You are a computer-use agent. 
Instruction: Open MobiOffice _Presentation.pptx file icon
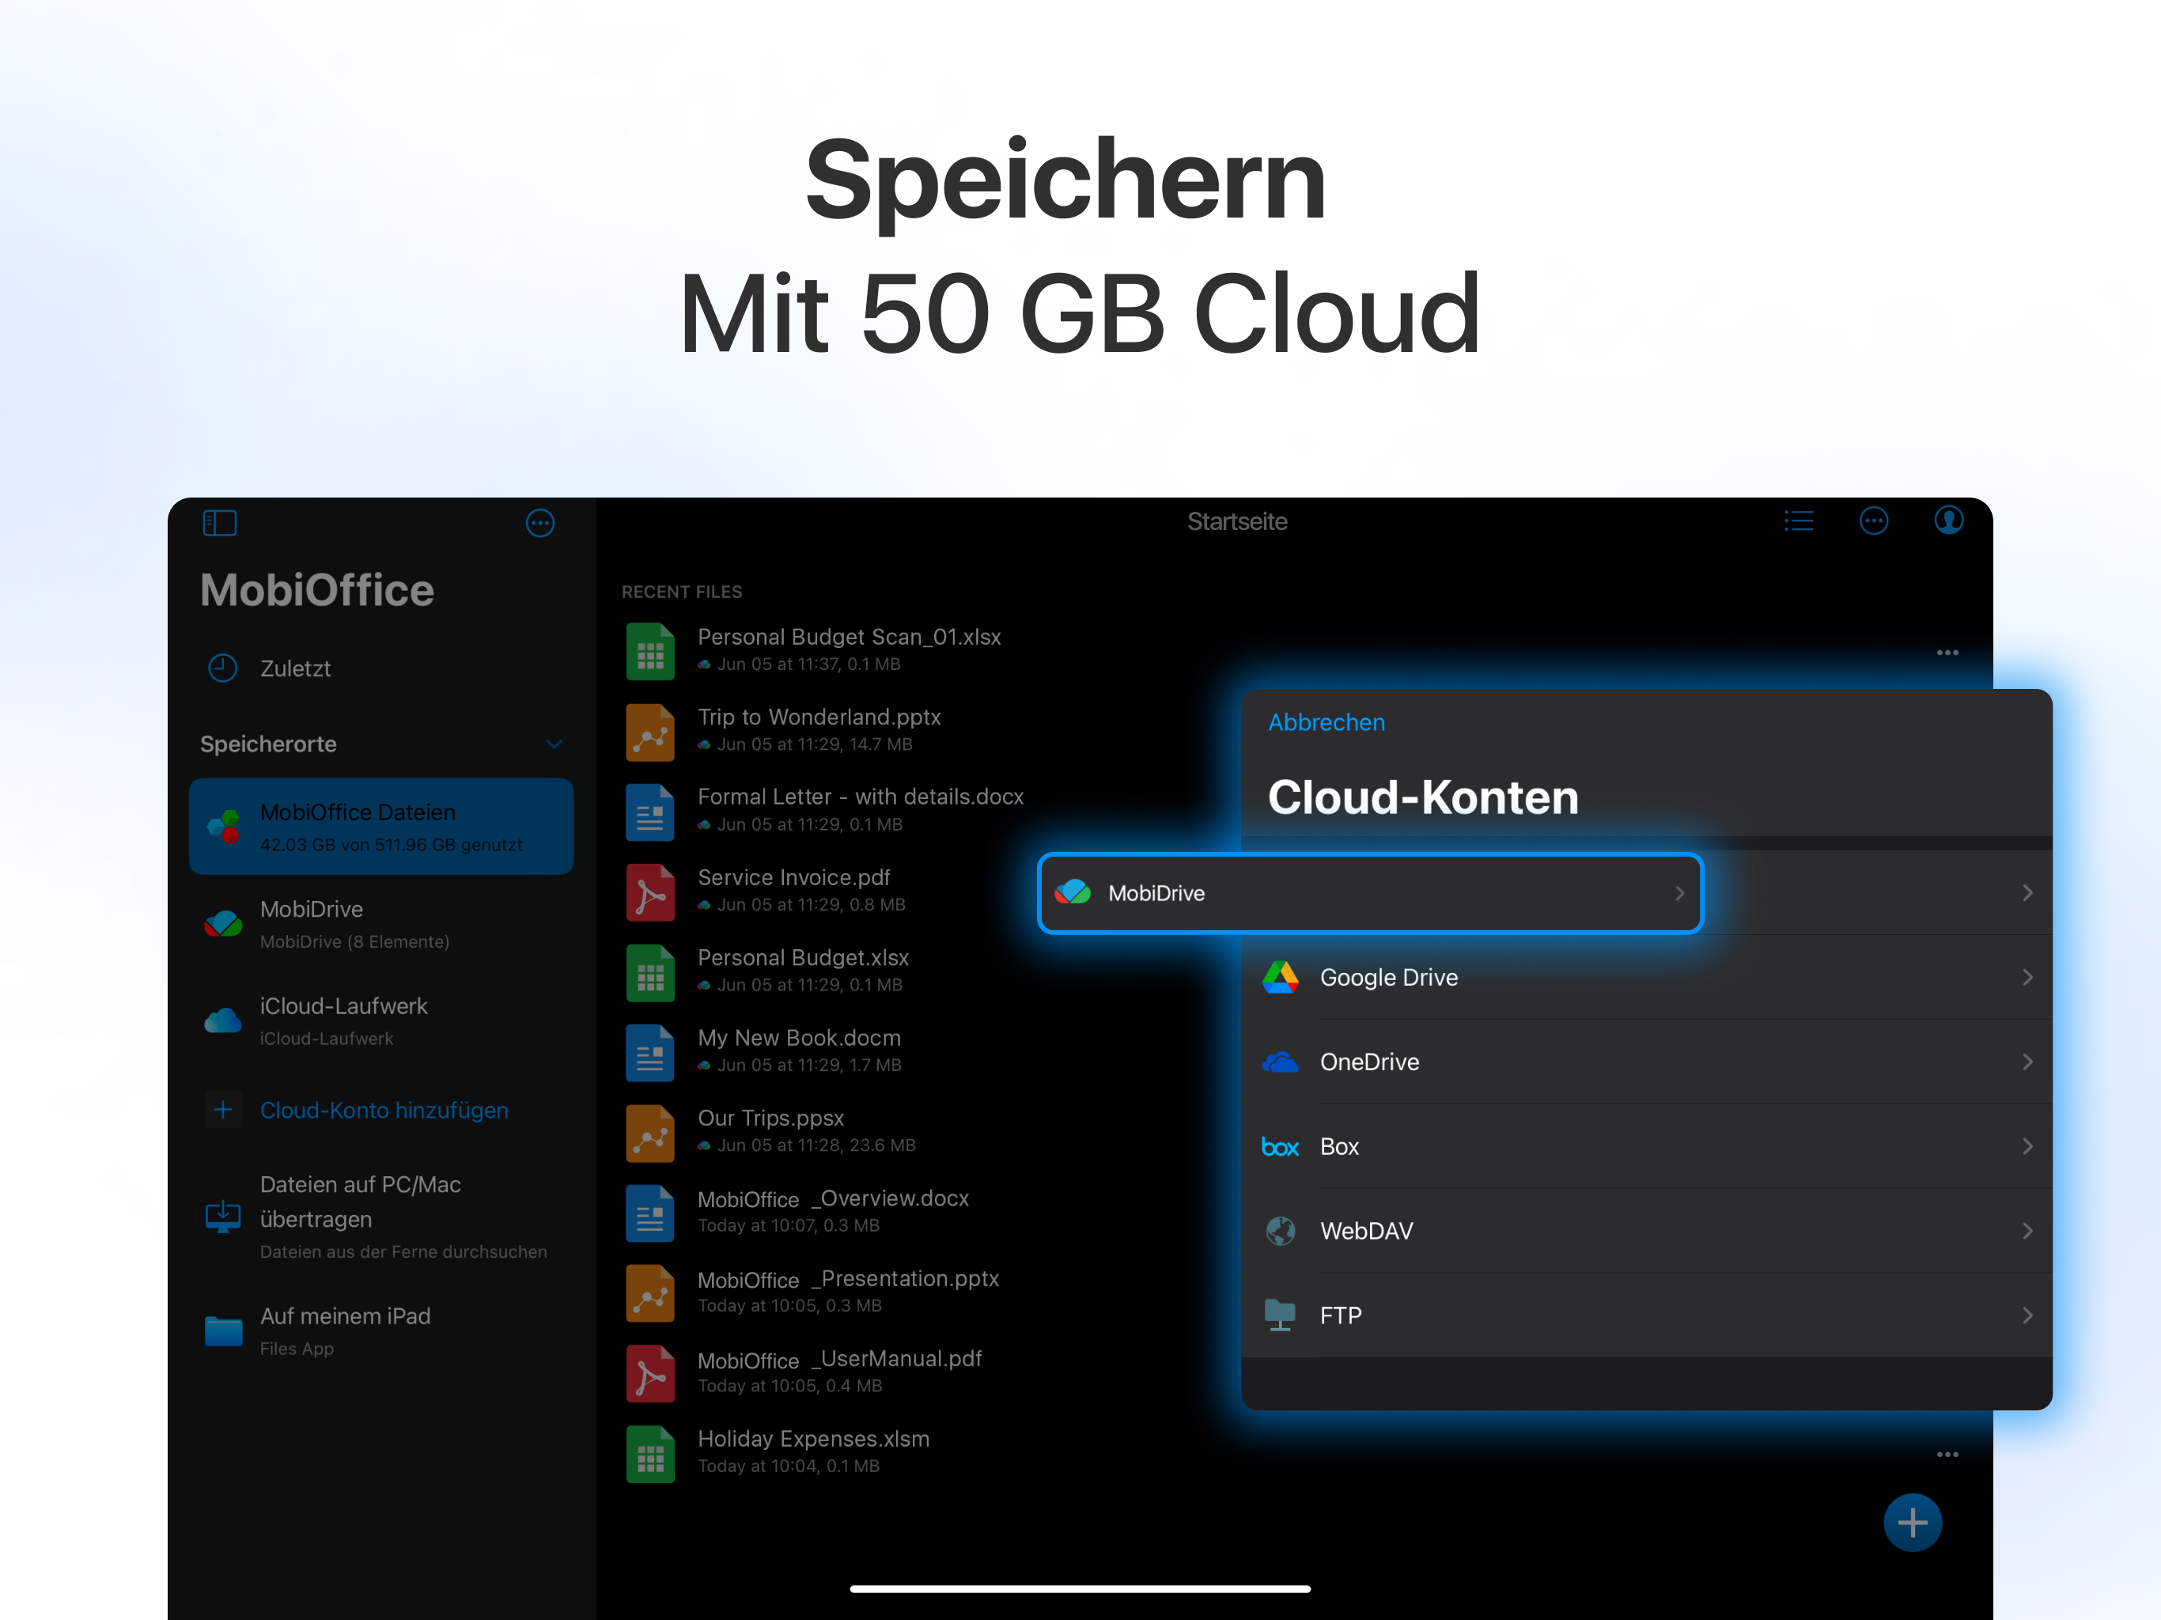click(649, 1292)
